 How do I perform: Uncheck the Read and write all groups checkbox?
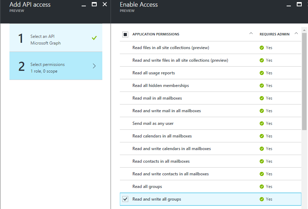[x=125, y=199]
